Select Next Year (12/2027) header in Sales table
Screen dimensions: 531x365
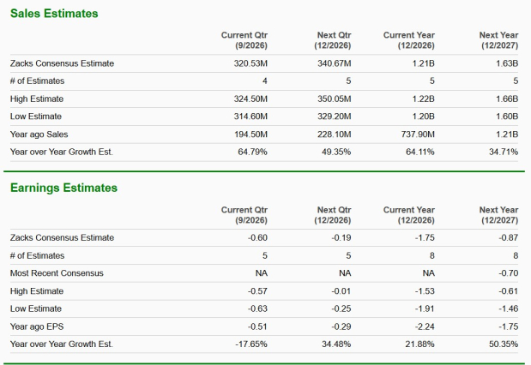click(x=498, y=40)
